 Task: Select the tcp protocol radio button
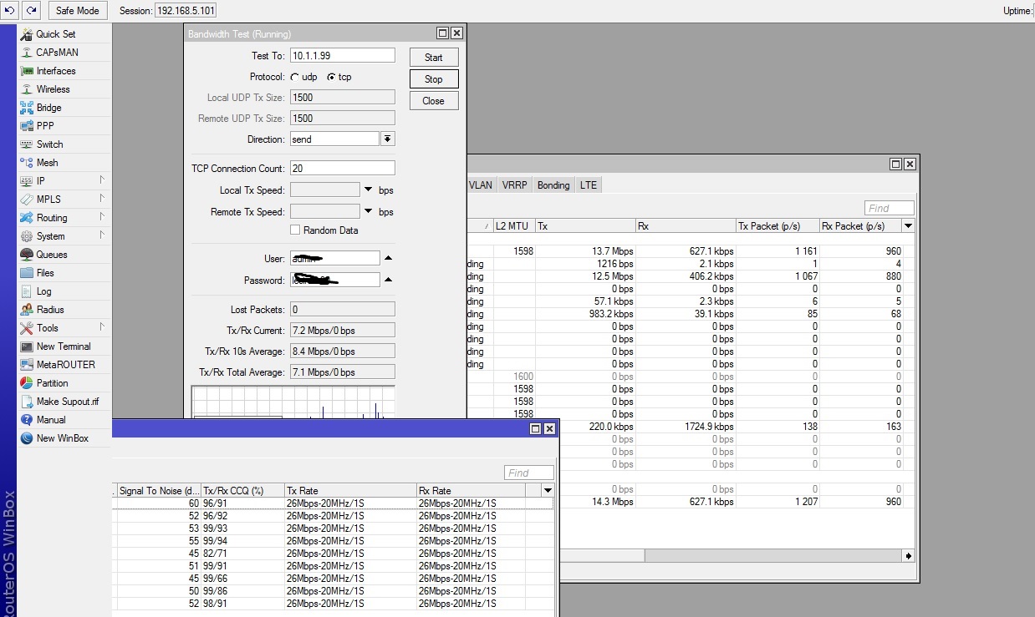point(331,77)
